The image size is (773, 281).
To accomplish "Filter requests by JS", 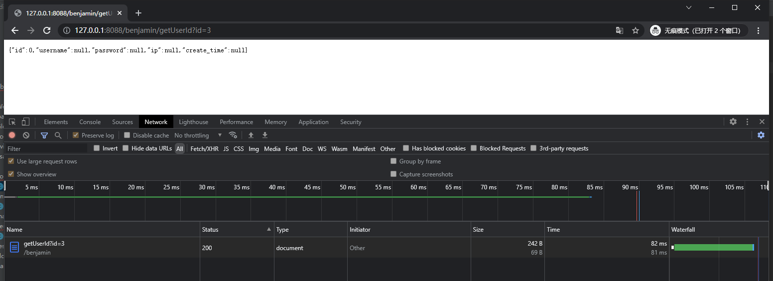I will pyautogui.click(x=226, y=148).
